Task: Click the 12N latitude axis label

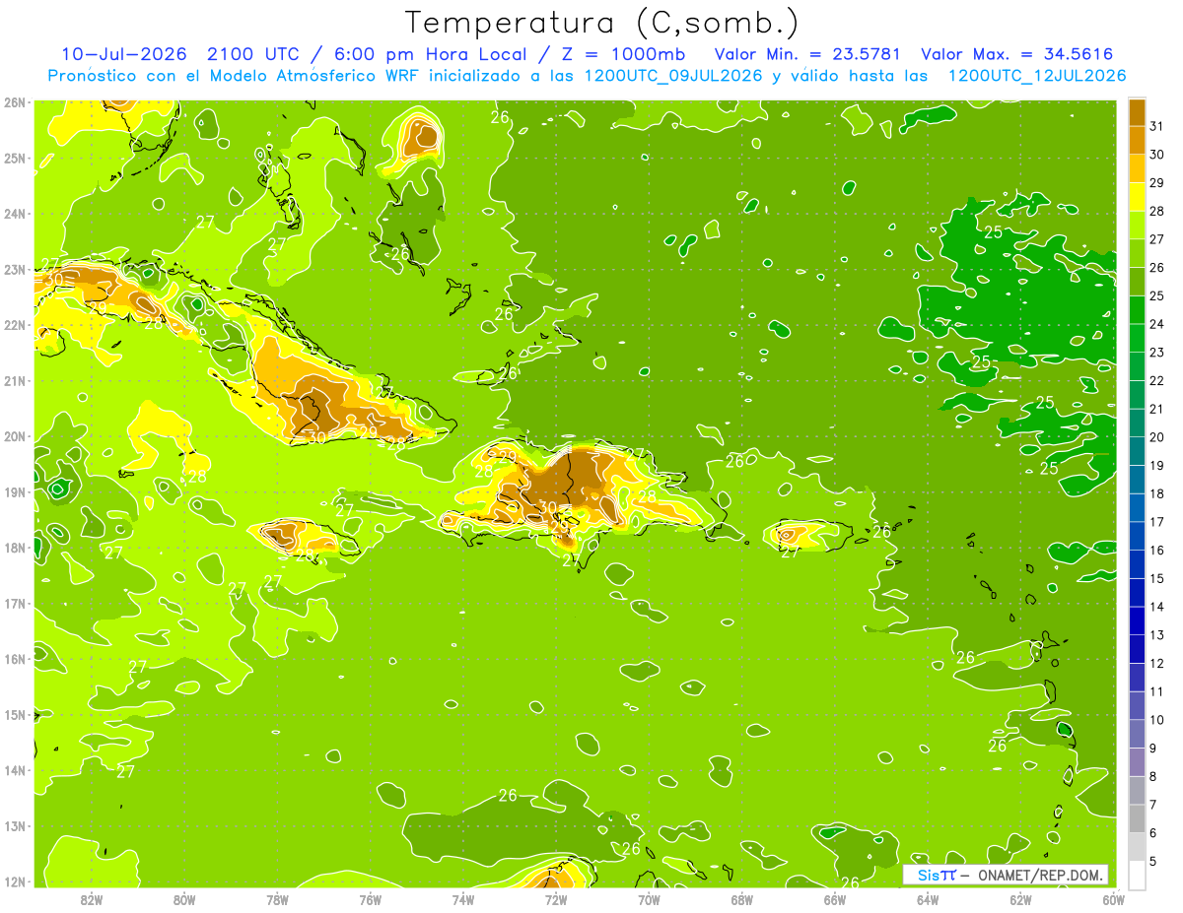Action: 15,881
